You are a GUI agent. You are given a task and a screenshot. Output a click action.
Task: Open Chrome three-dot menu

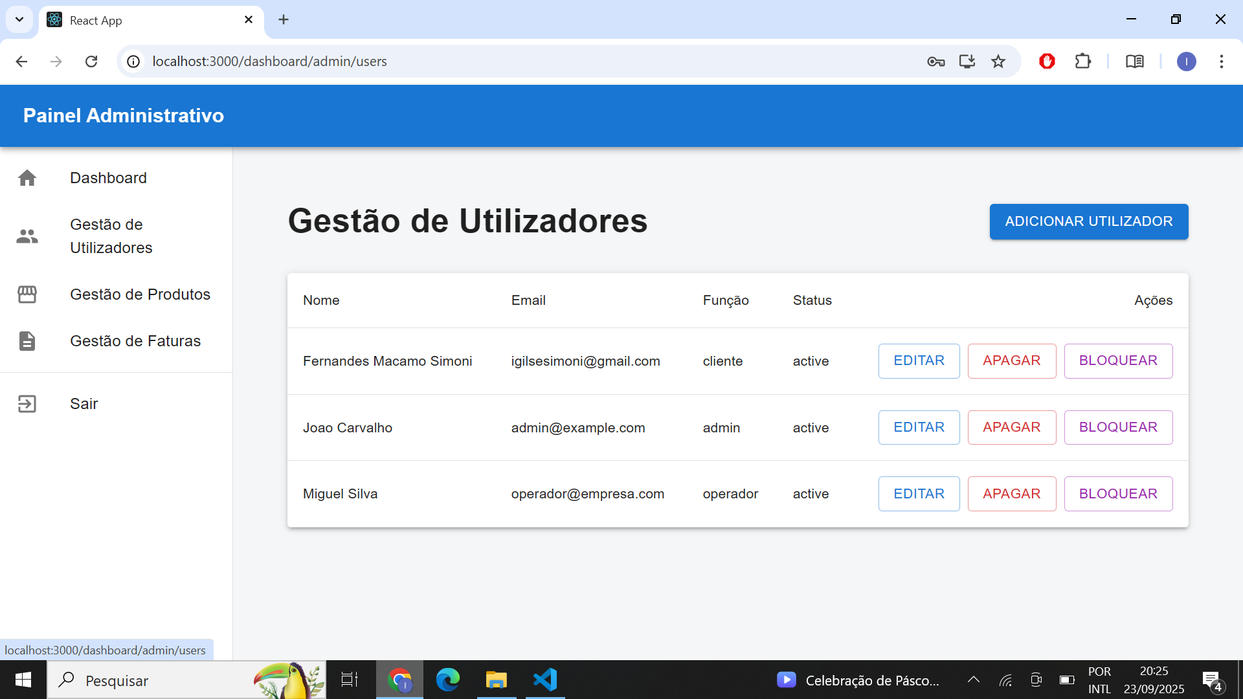pyautogui.click(x=1221, y=61)
